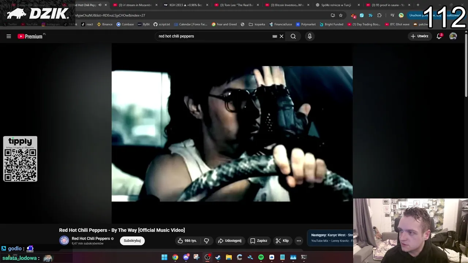This screenshot has width=468, height=263.
Task: Open the Calendar Forex Factory bookmark
Action: [190, 24]
